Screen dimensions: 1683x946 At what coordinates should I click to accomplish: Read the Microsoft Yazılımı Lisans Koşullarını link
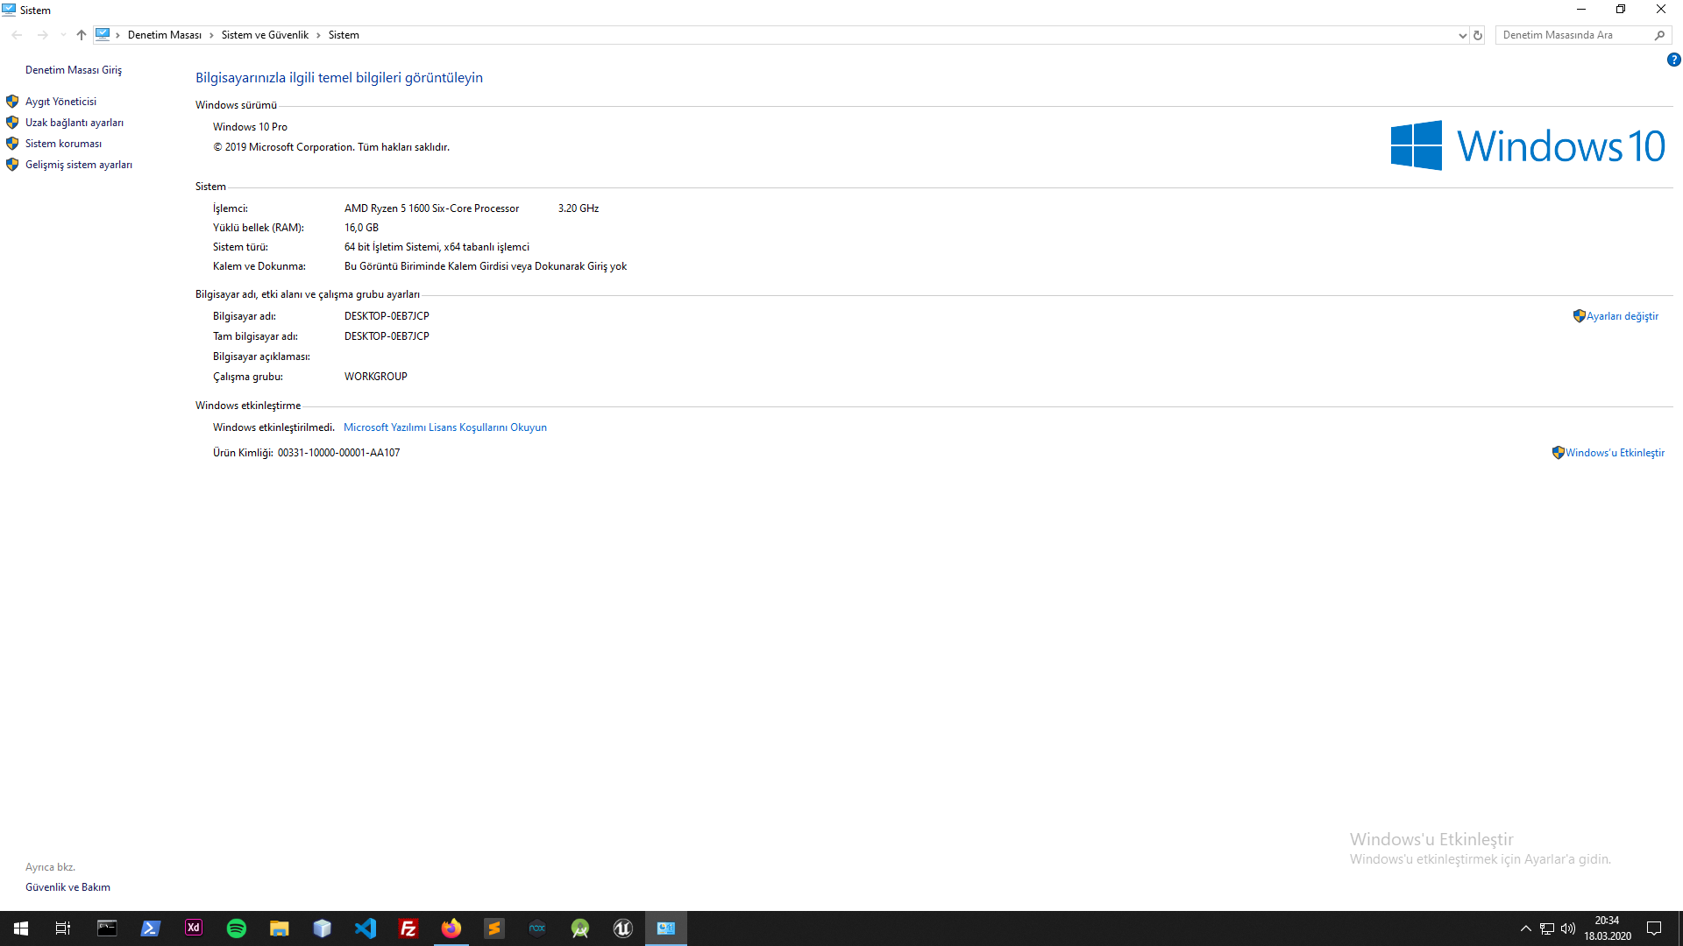pyautogui.click(x=445, y=427)
